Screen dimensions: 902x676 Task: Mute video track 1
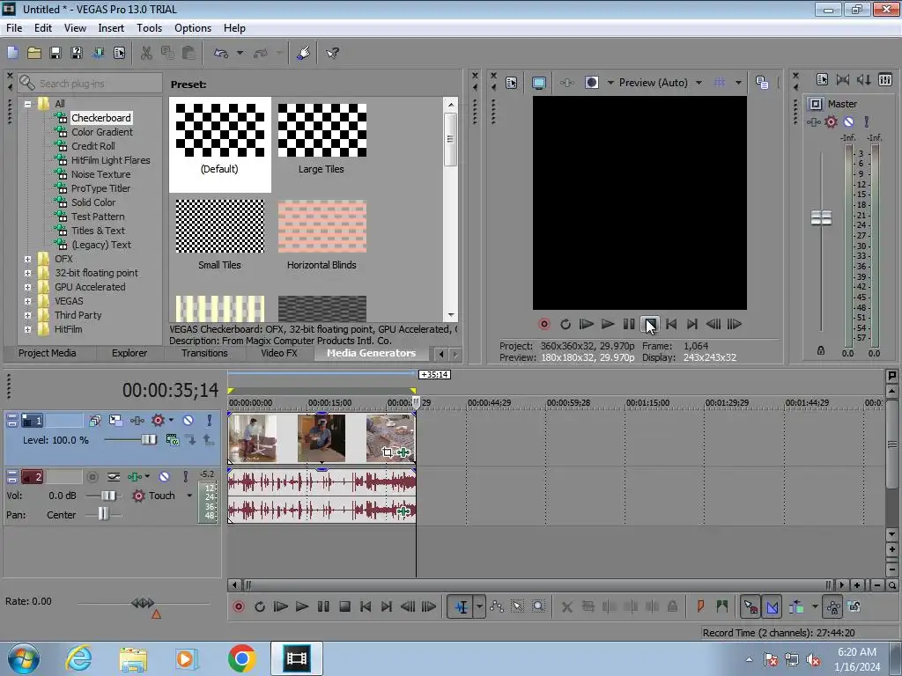click(x=188, y=421)
